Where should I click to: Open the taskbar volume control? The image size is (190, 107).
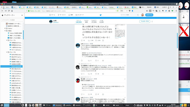[x=162, y=105]
